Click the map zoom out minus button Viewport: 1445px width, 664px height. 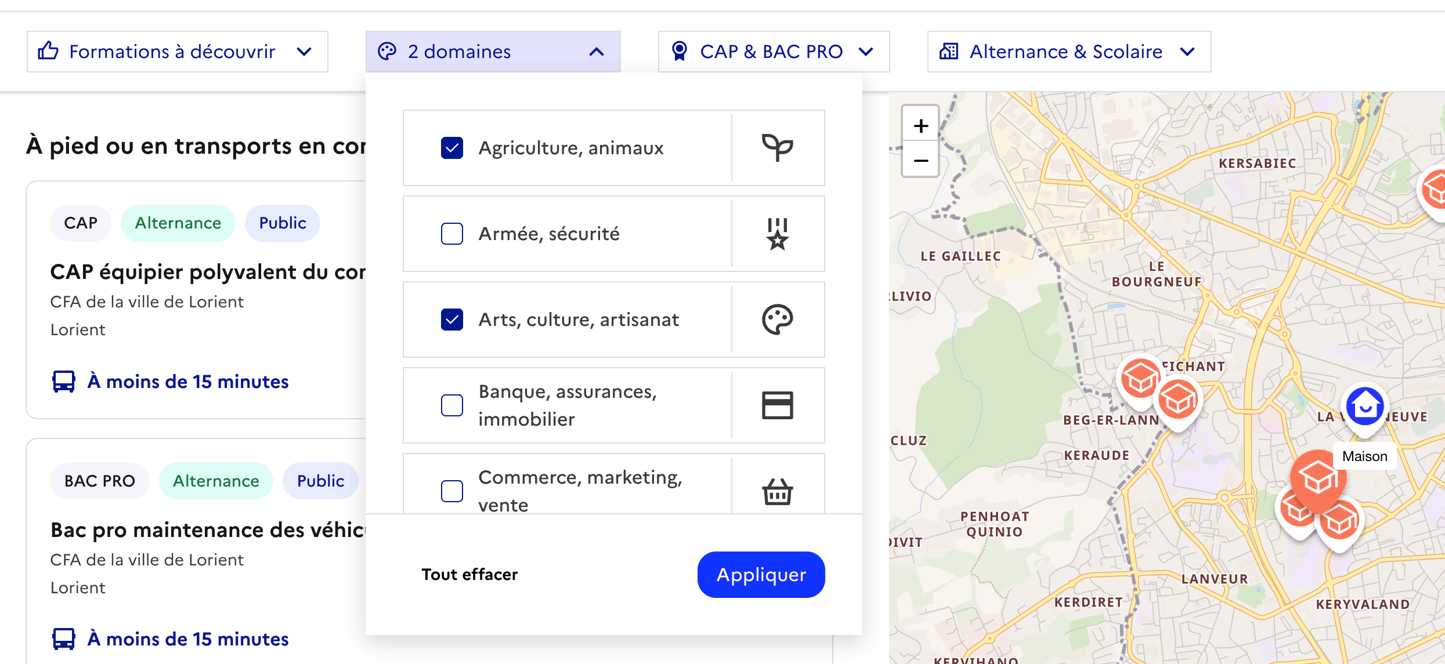(920, 160)
